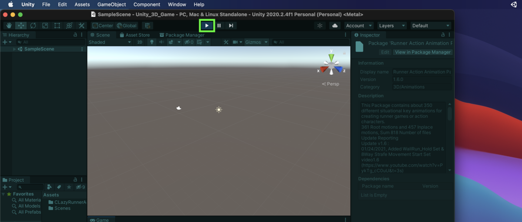Select the Scale tool

click(x=45, y=26)
